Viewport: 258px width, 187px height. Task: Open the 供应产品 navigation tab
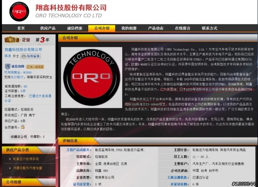coord(48,28)
